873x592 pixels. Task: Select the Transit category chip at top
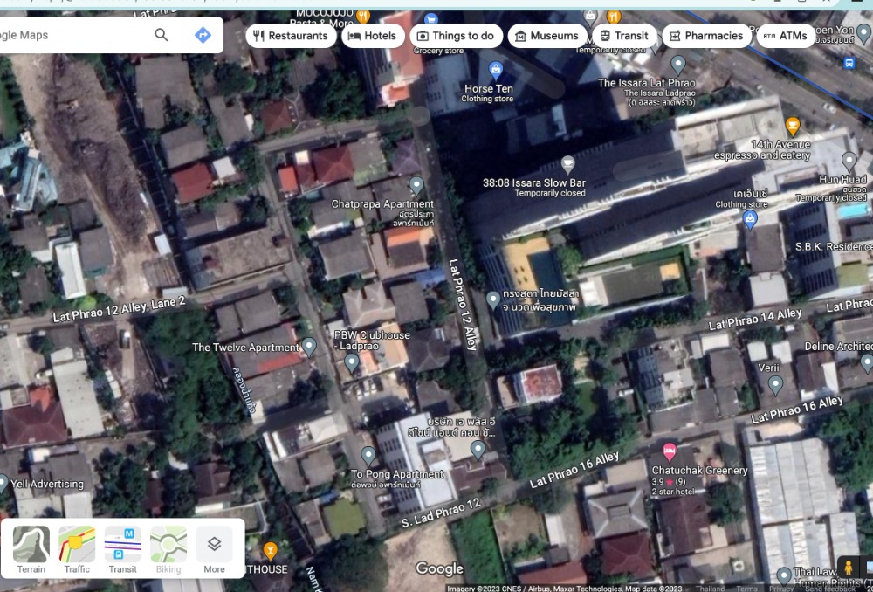(x=624, y=36)
